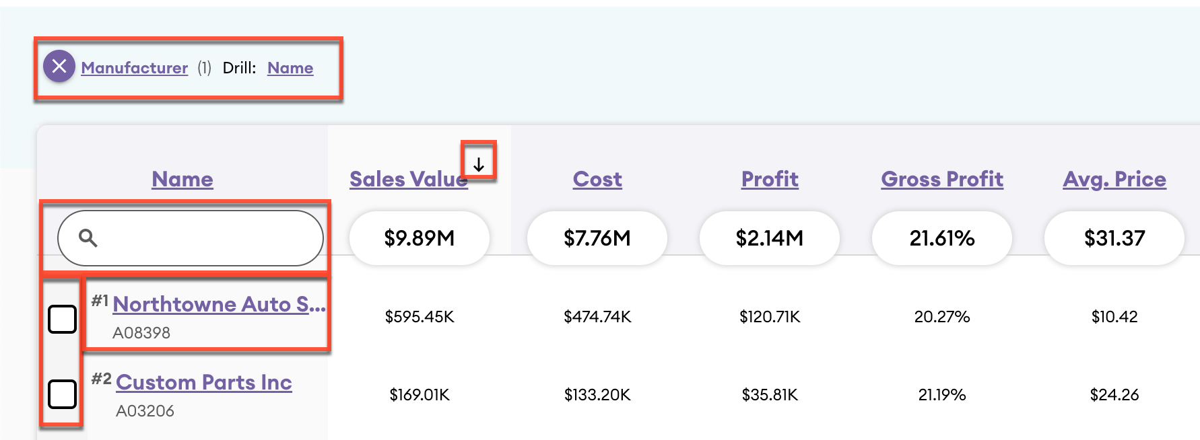The image size is (1200, 440).
Task: Sort by the Avg. Price header
Action: click(1114, 179)
